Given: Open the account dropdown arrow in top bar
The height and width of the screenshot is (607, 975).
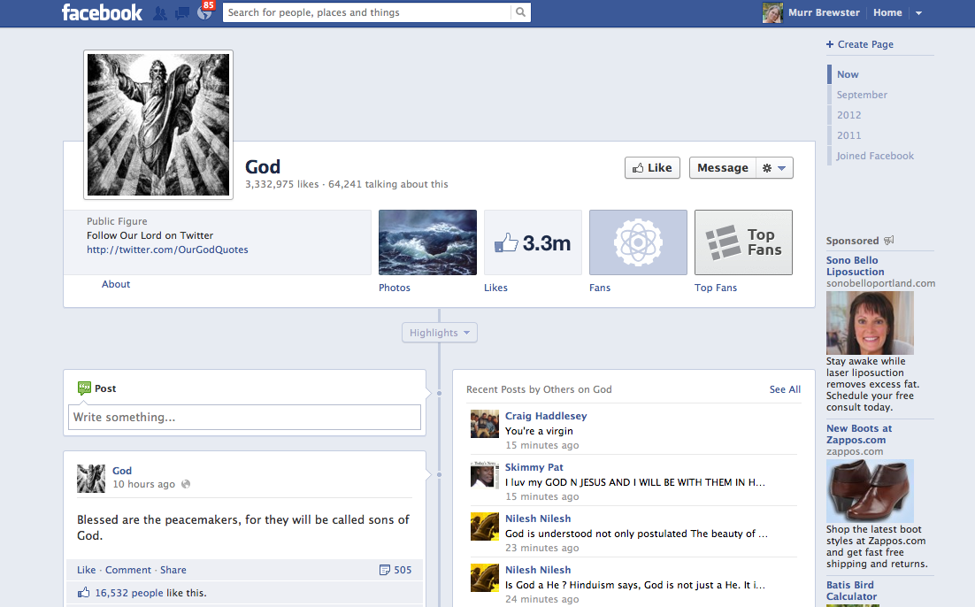Looking at the screenshot, I should tap(918, 12).
